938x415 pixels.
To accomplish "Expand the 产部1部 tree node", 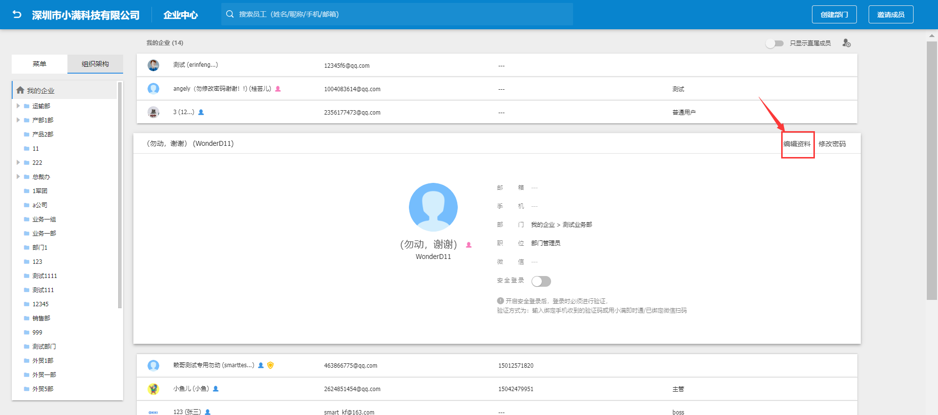I will [18, 120].
